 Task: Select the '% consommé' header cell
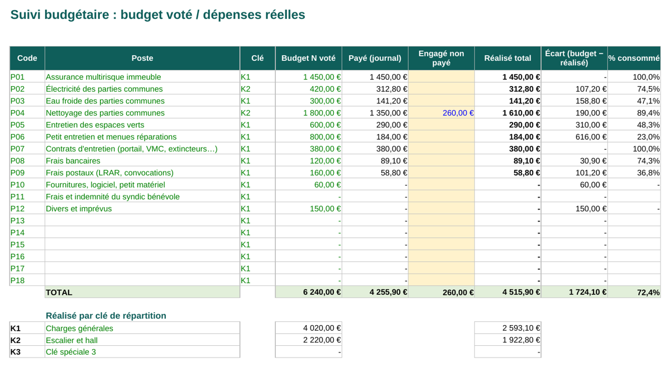(634, 58)
